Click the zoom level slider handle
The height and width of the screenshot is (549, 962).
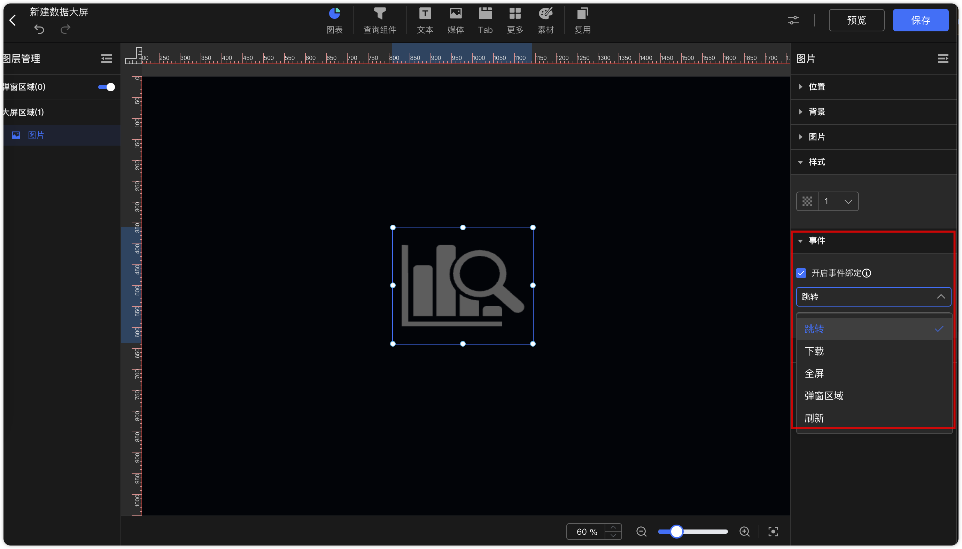click(677, 532)
